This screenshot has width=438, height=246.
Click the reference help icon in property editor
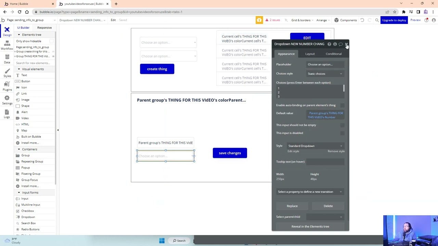[x=329, y=44]
